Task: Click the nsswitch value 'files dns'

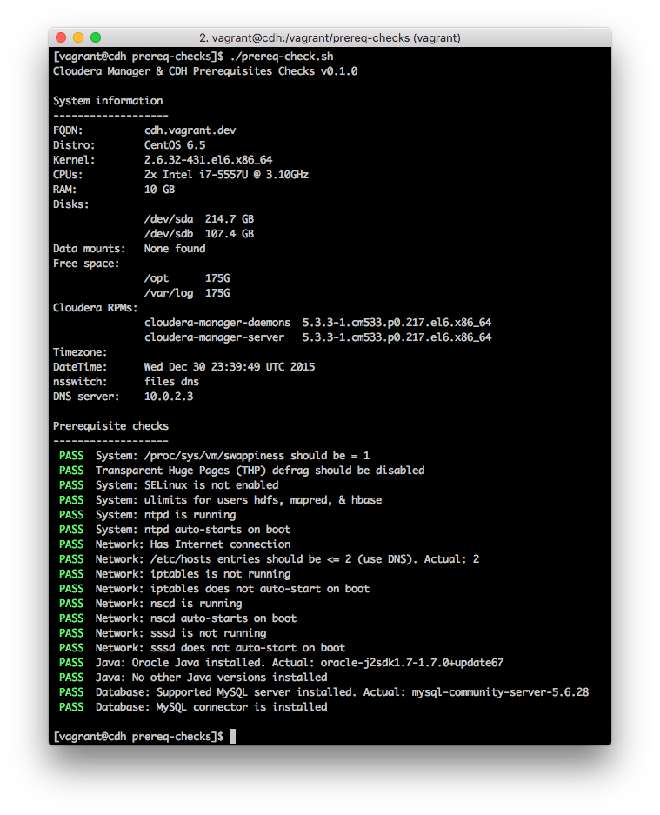Action: tap(171, 382)
